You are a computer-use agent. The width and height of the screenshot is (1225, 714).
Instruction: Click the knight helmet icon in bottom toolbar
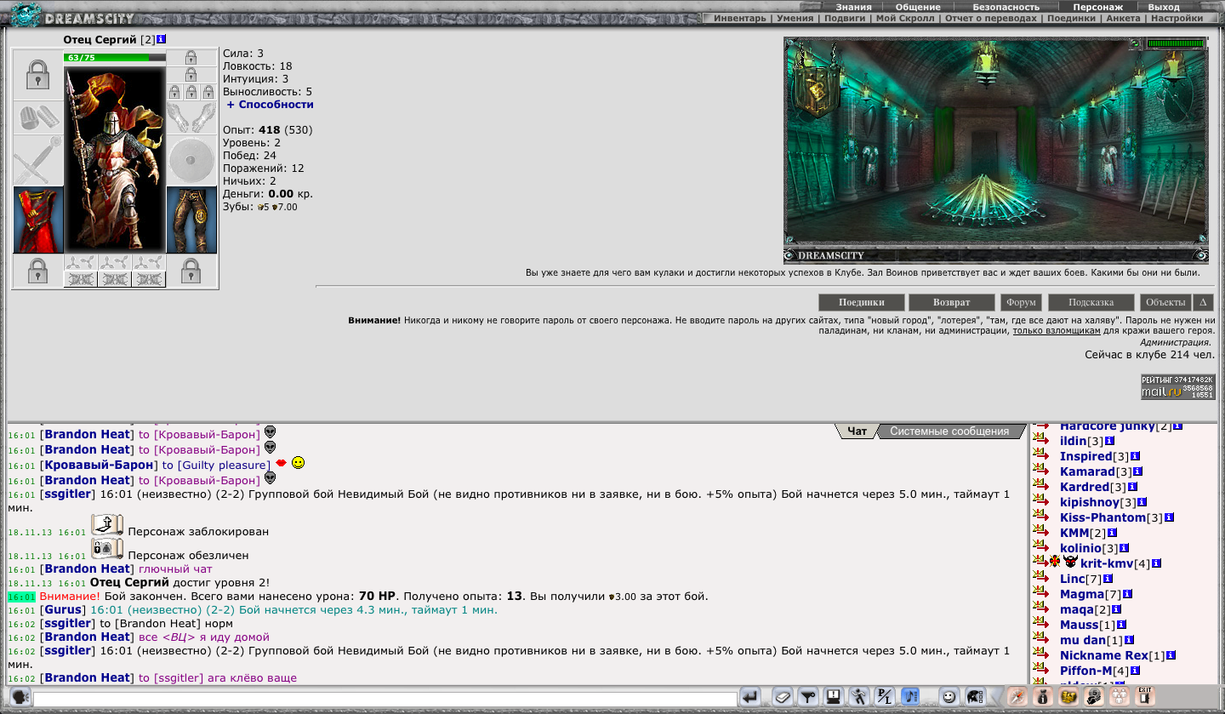point(976,697)
